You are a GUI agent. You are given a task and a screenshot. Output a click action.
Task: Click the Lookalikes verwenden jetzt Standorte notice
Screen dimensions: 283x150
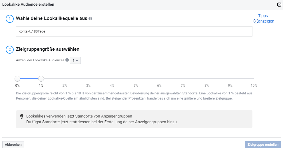point(134,119)
